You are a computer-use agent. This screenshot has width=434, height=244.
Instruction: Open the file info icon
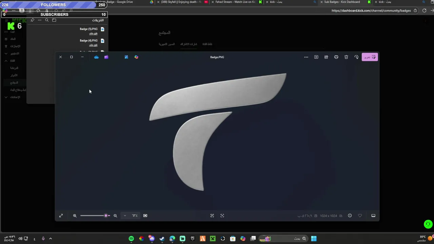click(x=350, y=216)
